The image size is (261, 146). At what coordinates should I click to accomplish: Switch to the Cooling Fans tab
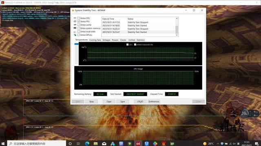coord(95,40)
